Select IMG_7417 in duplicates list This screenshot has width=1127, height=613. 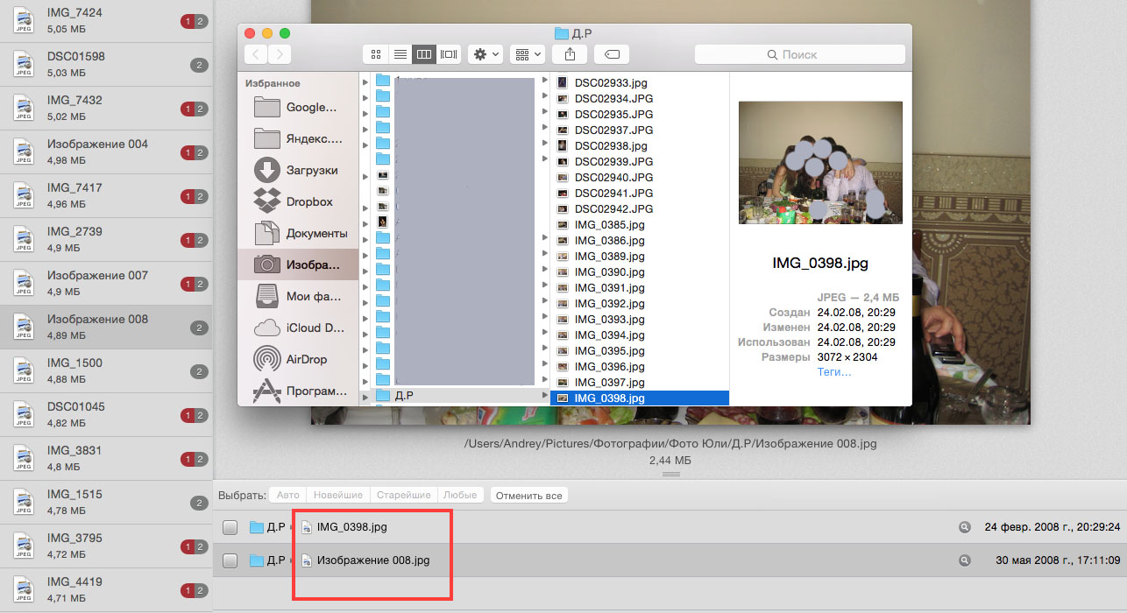coord(106,196)
